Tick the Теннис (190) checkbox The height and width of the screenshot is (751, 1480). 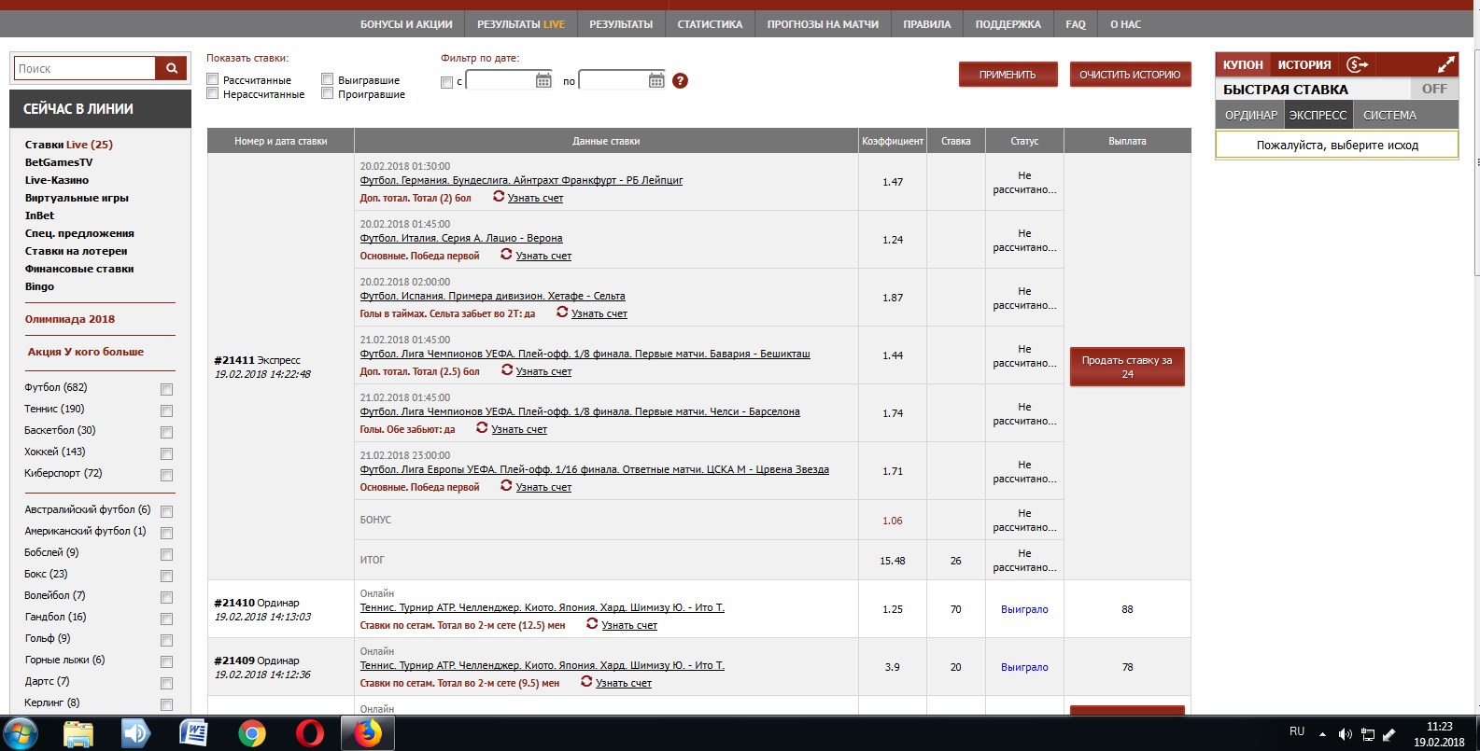pyautogui.click(x=166, y=410)
